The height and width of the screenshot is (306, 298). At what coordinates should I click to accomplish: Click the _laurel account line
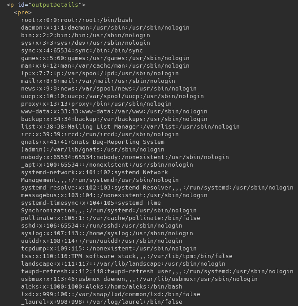click(x=101, y=302)
